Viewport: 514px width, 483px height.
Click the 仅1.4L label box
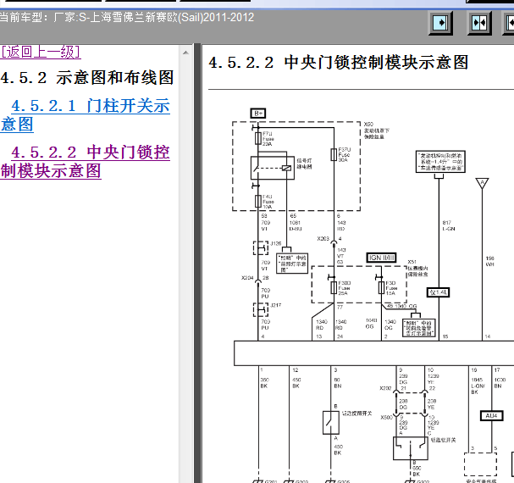tap(439, 292)
